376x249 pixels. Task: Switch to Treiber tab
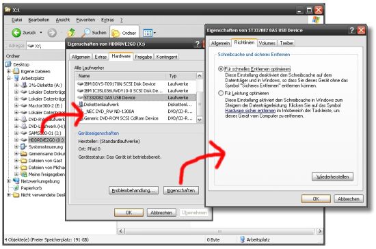coord(287,43)
